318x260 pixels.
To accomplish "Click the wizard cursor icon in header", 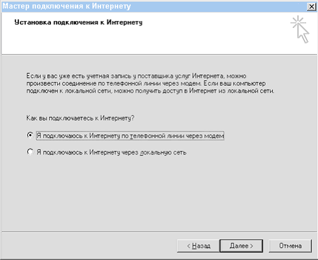I will point(300,29).
